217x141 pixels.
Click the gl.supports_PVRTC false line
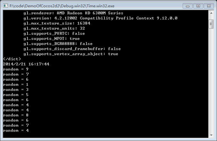[x=54, y=33]
